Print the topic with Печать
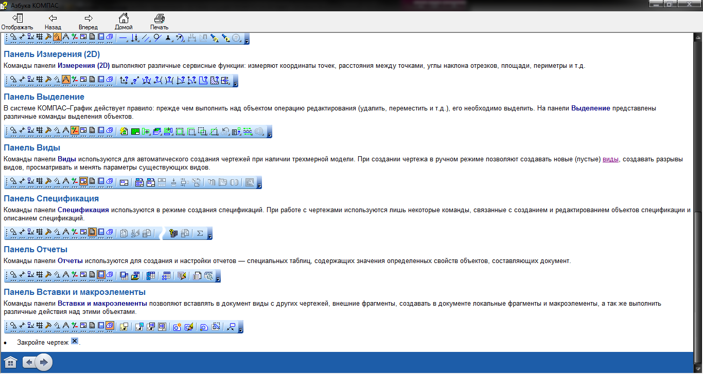 159,22
